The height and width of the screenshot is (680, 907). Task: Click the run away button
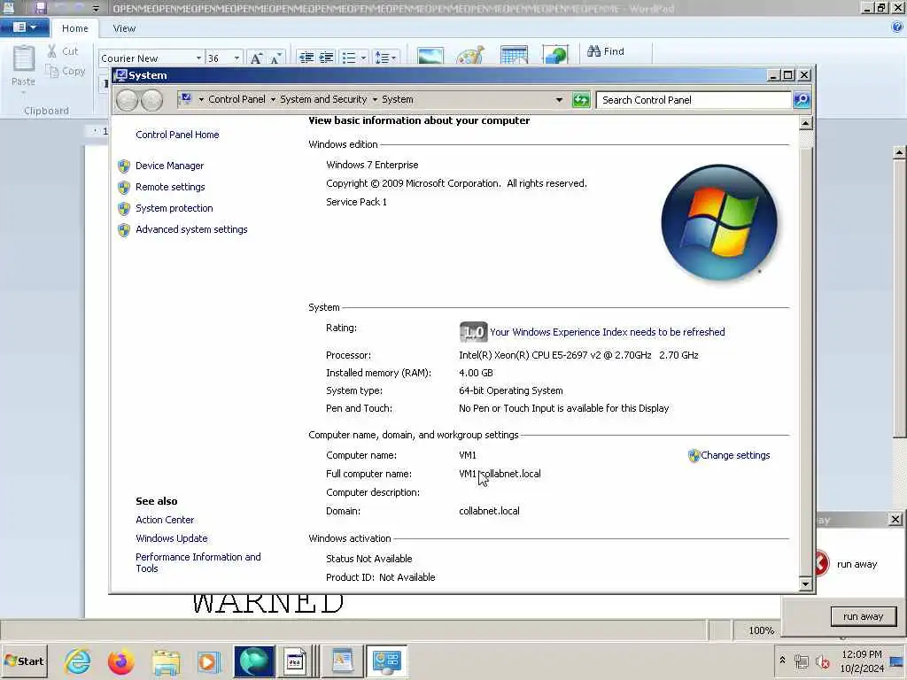tap(863, 616)
